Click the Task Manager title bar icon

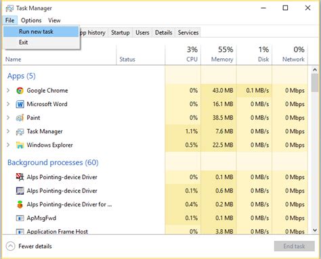[x=9, y=8]
